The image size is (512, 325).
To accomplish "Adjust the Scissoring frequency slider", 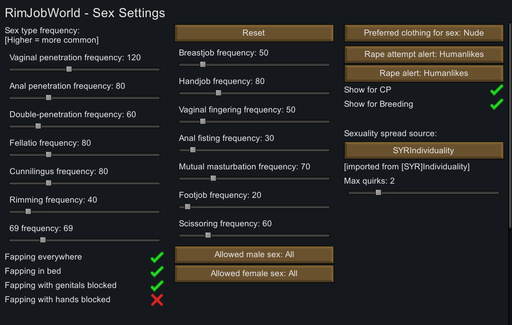I will pos(209,235).
